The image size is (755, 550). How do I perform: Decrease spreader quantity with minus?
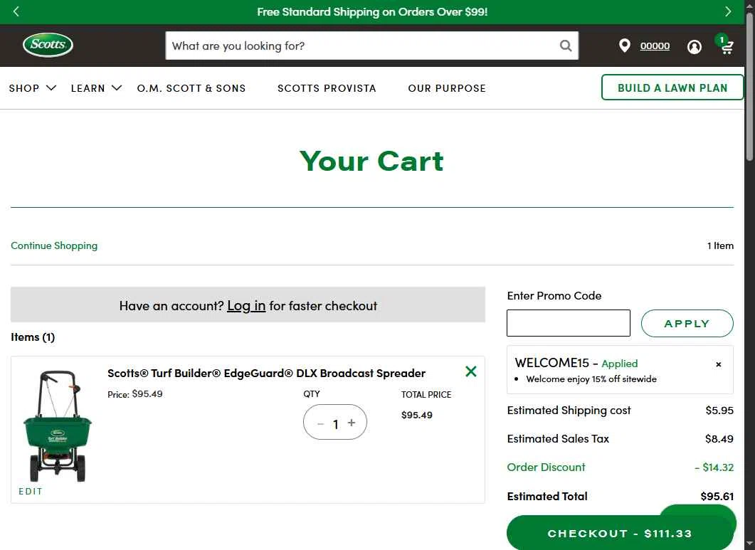[x=320, y=424]
